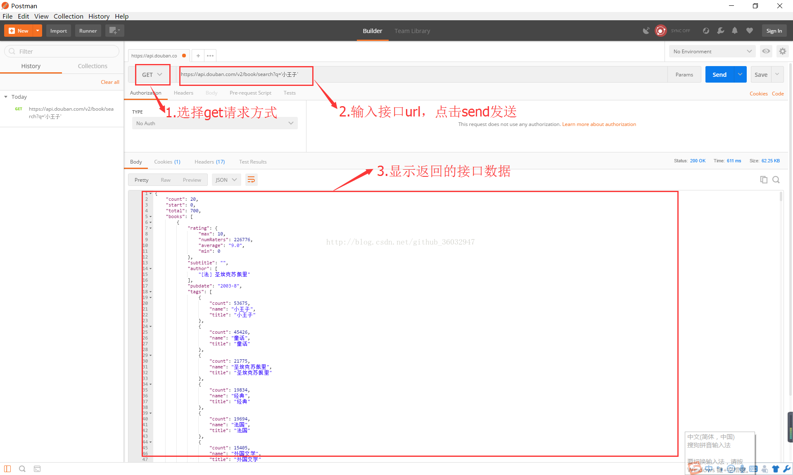Open Send button dropdown arrow
This screenshot has width=793, height=475.
[740, 74]
